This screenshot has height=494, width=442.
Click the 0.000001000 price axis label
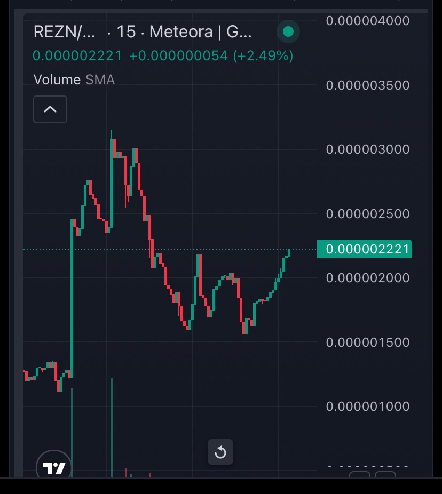click(x=368, y=407)
